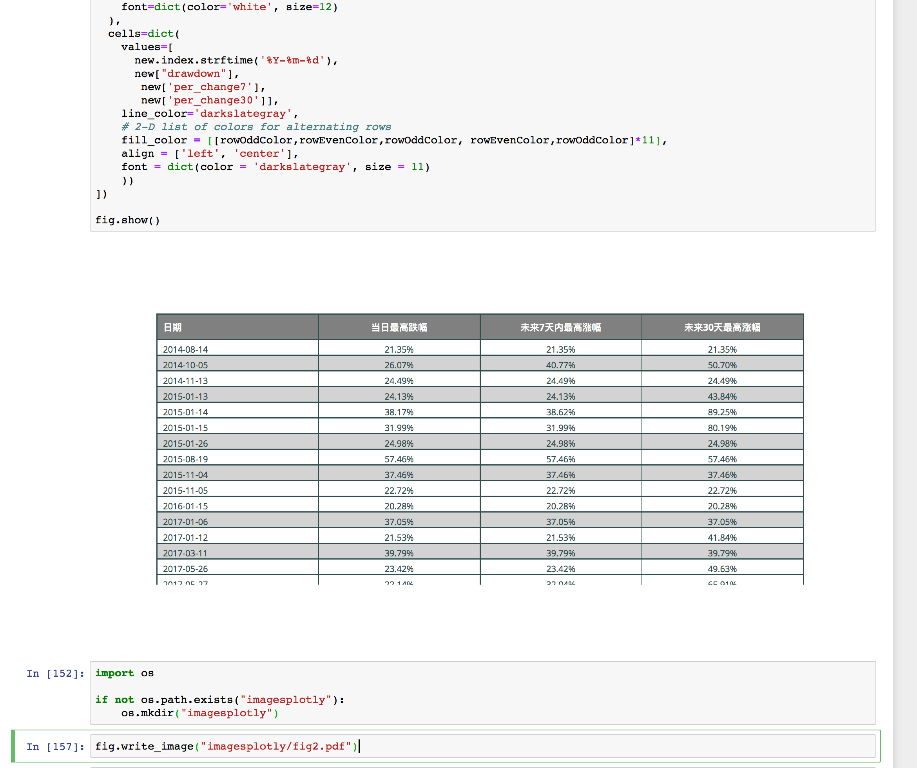Viewport: 917px width, 768px height.
Task: Place cursor on fig.show() line
Action: point(127,220)
